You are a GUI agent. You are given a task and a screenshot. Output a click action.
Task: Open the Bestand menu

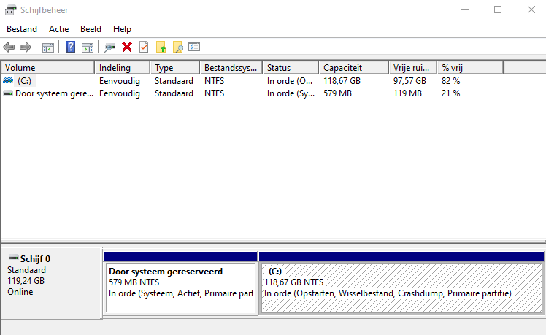click(x=22, y=29)
